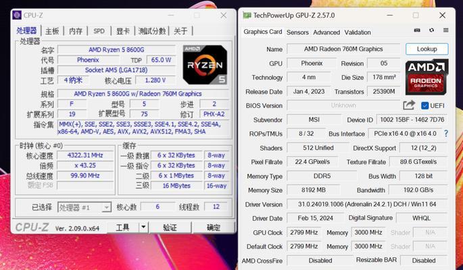The image size is (463, 270).
Task: Click the Bus Width value 128 bit
Action: pyautogui.click(x=423, y=176)
